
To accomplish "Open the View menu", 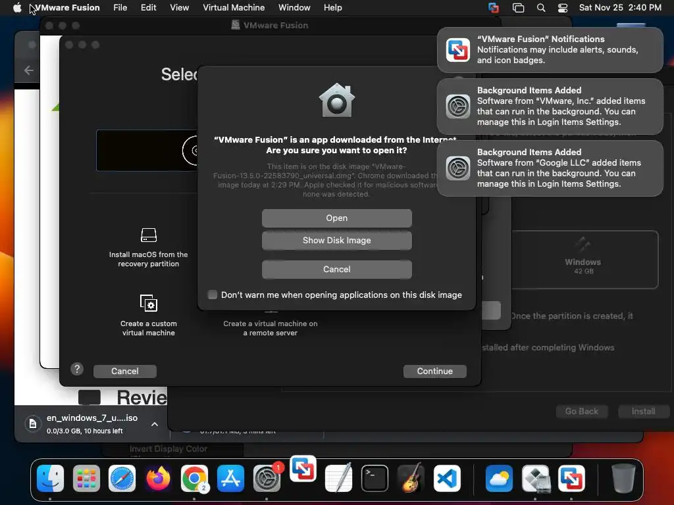I will [x=179, y=8].
